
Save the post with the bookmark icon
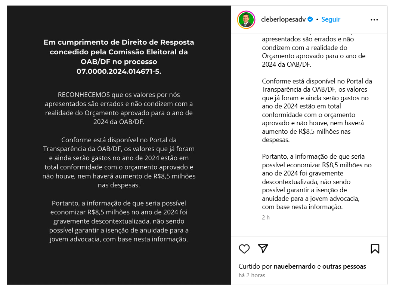375,249
